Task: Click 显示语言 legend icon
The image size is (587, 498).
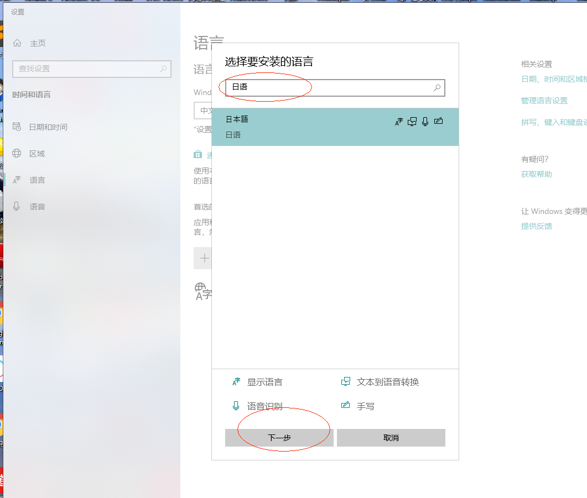Action: [236, 382]
